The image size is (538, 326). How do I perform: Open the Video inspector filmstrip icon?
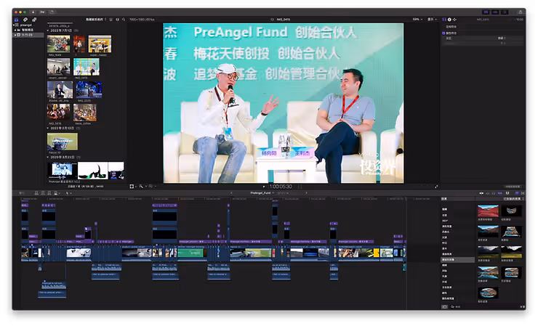coord(444,19)
